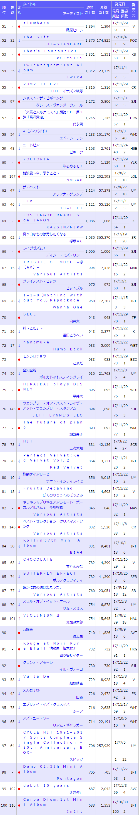Open artist link POLYSICS
139x815 pixels.
pos(69,58)
